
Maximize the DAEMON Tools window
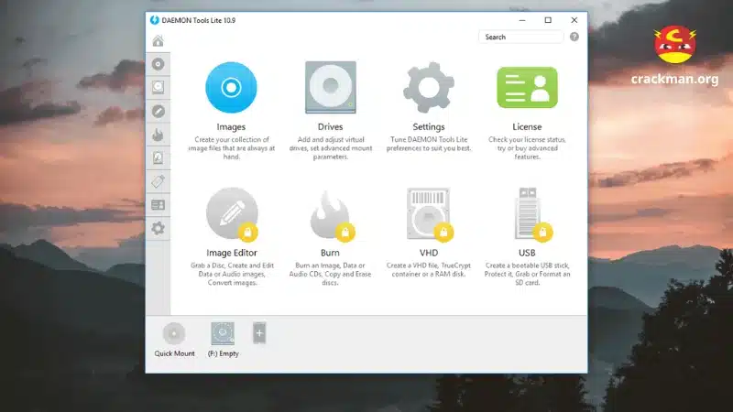548,20
